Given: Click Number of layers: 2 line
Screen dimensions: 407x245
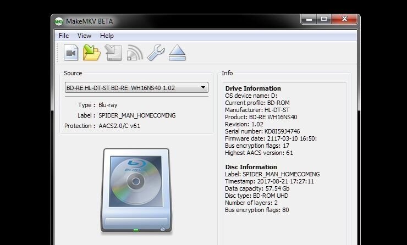Looking at the screenshot, I should point(251,203).
